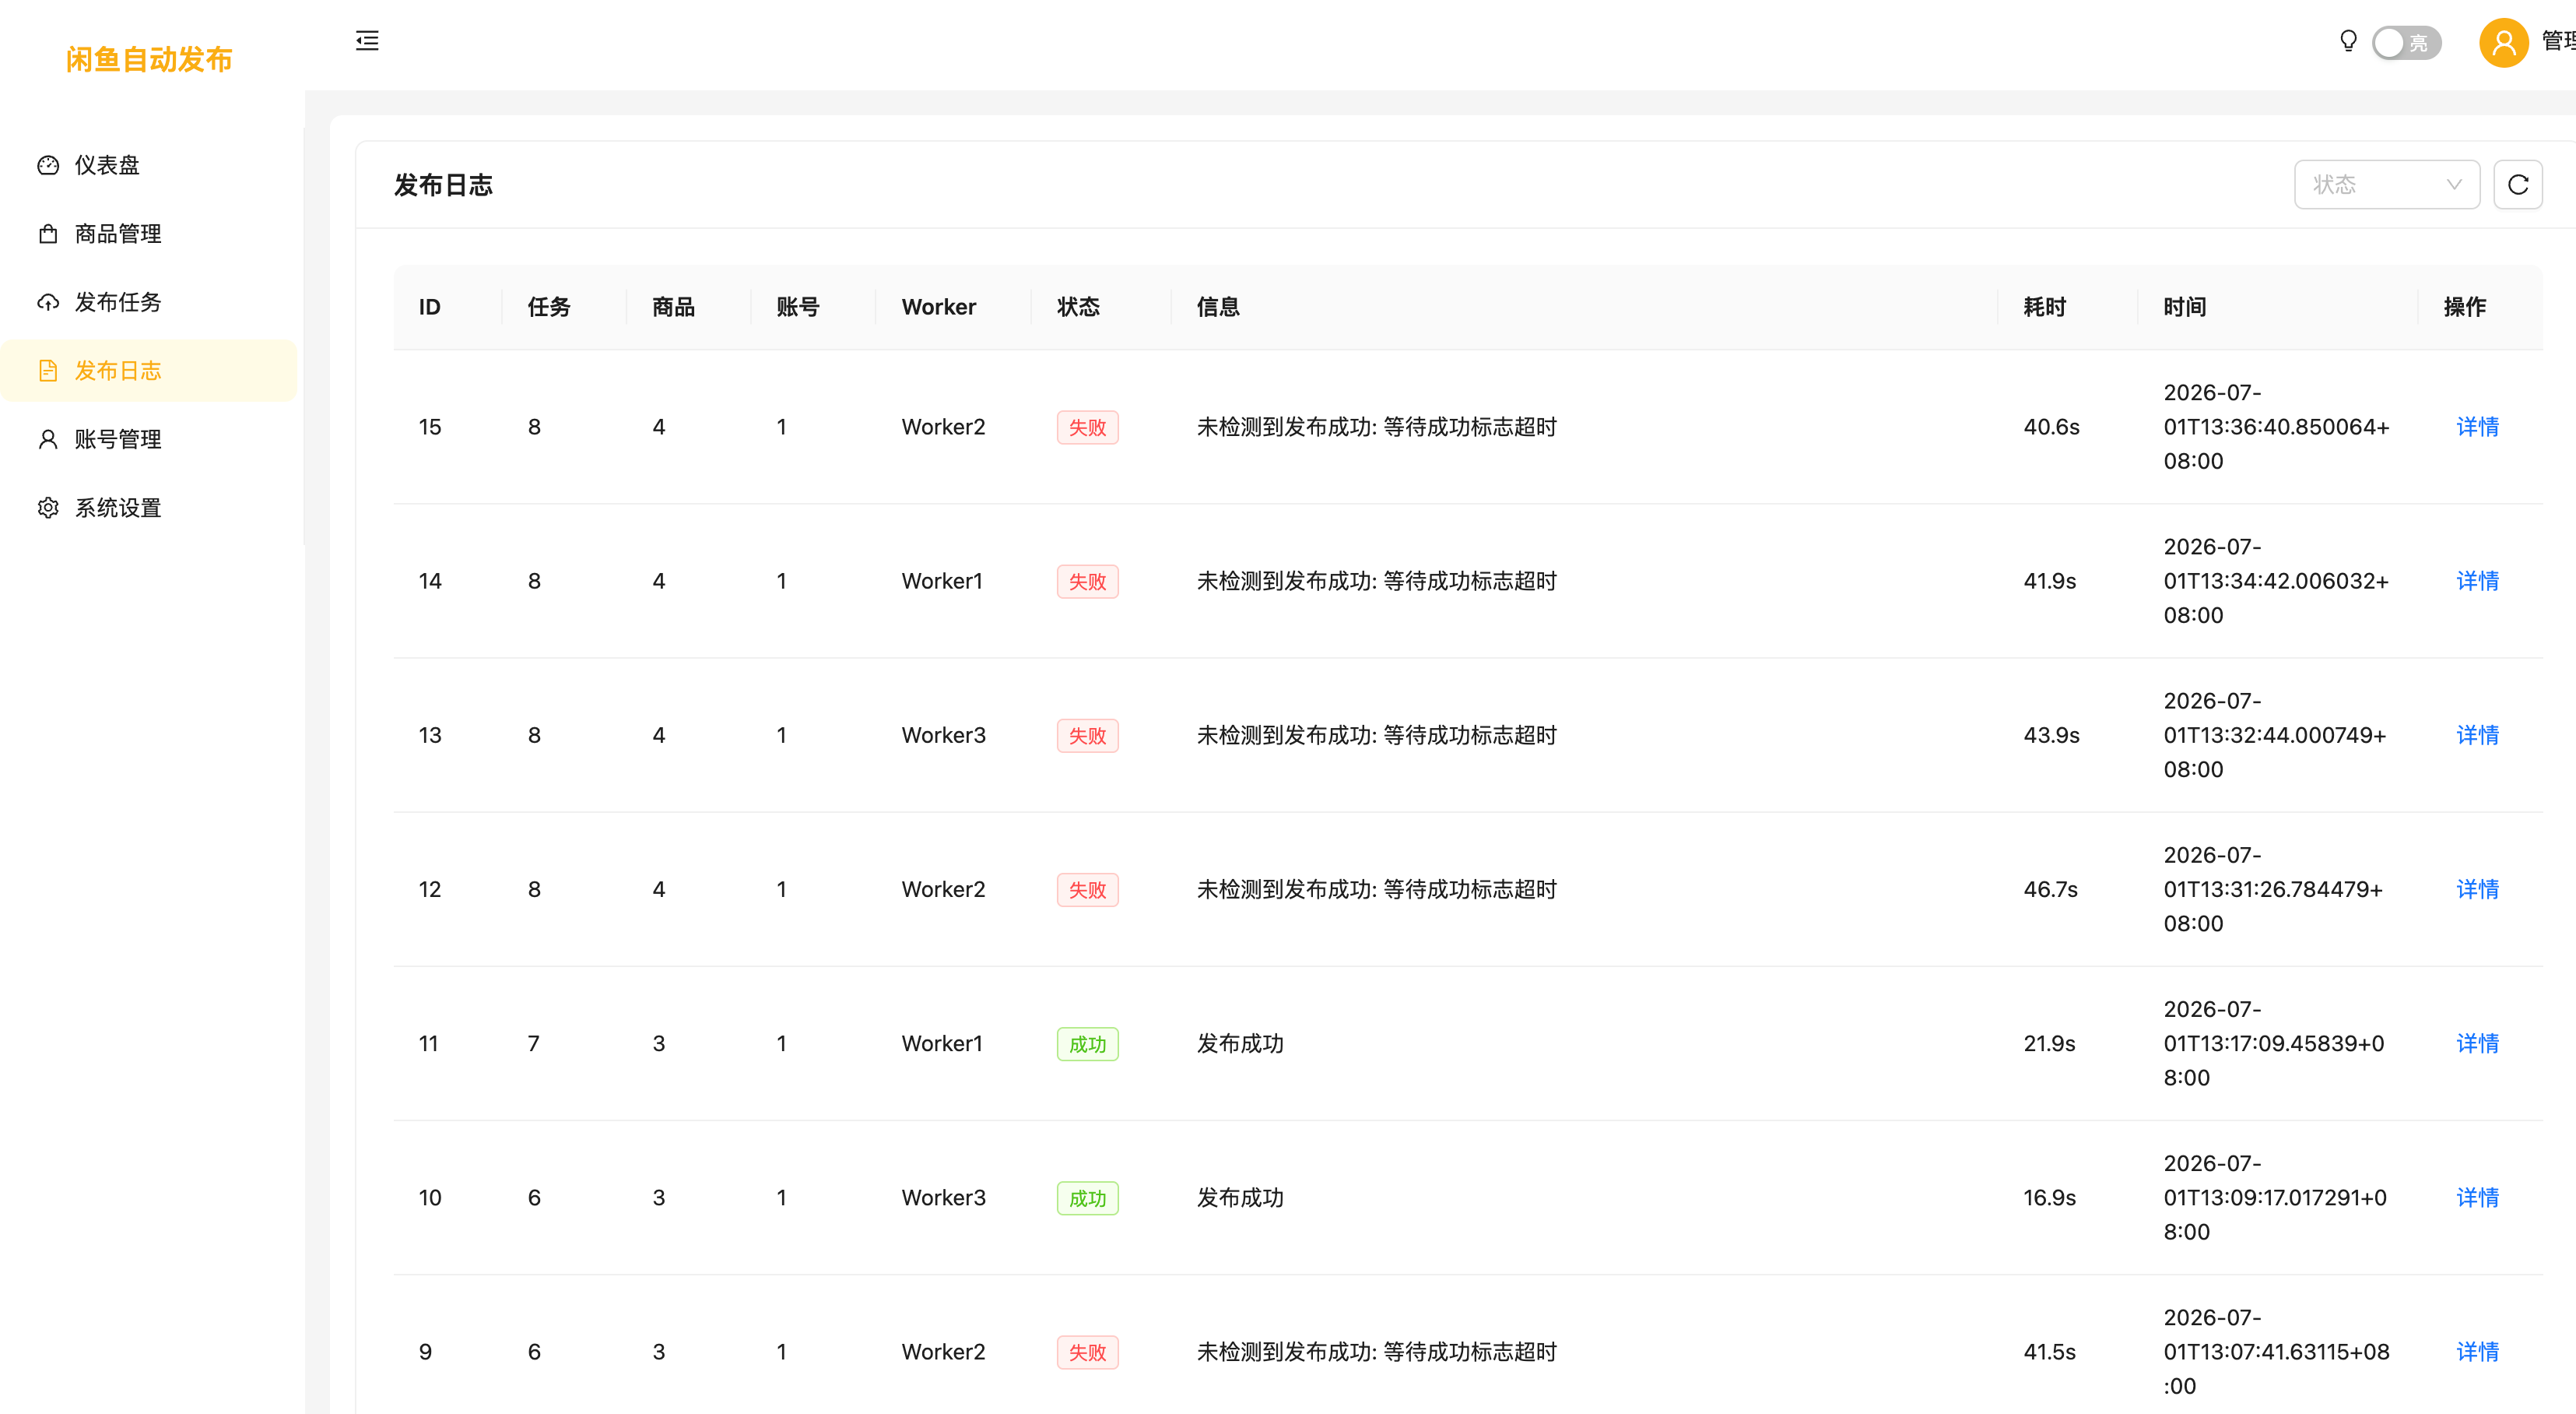Screen dimensions: 2576x1414
Task: Show 详情 for log ID 10
Action: [2477, 1198]
